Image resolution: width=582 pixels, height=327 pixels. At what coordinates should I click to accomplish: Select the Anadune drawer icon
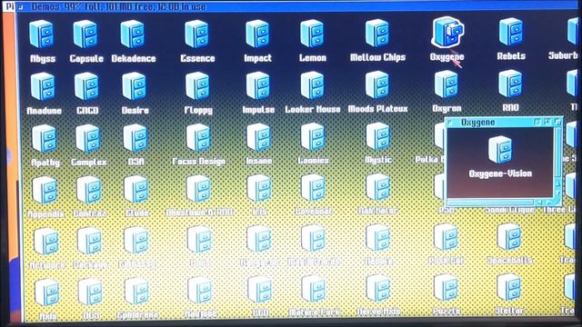coord(44,87)
